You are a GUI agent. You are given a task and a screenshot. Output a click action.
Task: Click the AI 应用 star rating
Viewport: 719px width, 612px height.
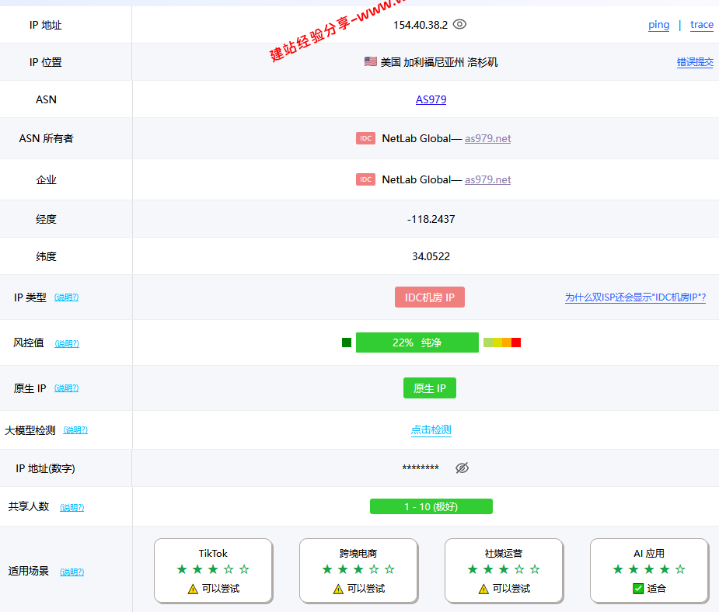click(649, 569)
